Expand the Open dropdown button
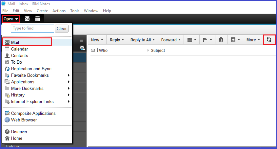 click(11, 19)
